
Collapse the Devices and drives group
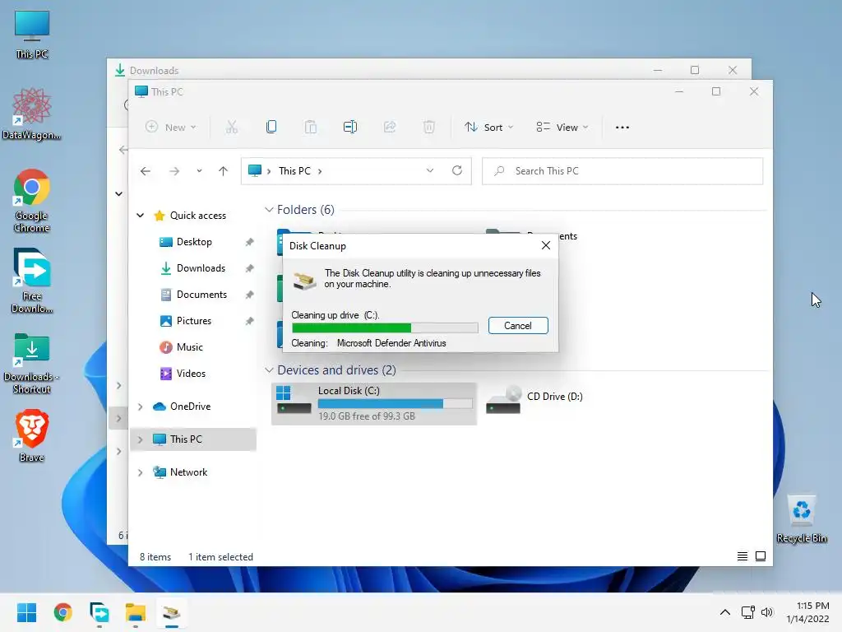point(269,370)
